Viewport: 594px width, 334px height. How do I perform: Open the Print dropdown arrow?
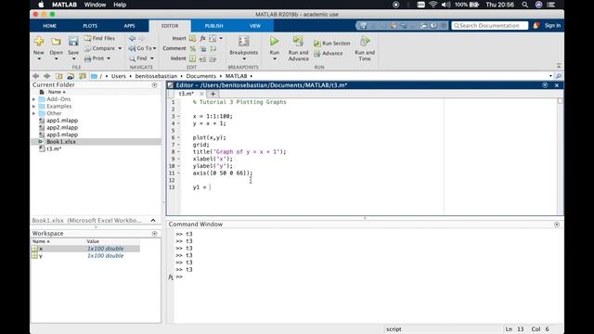pos(109,58)
